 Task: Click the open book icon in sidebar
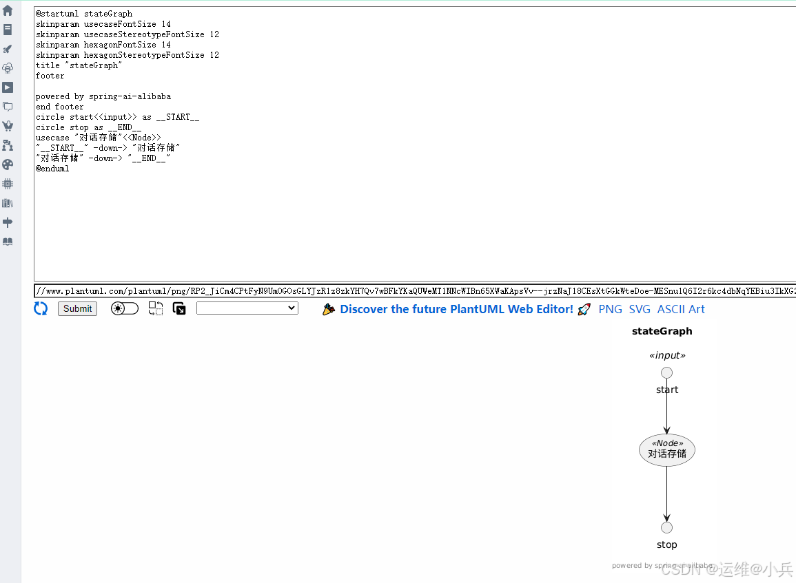pos(8,242)
